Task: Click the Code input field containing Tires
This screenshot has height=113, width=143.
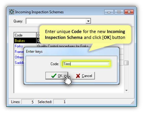Action: point(86,64)
